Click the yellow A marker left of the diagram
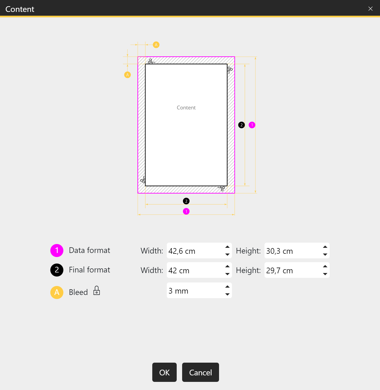The width and height of the screenshot is (380, 390). click(127, 74)
